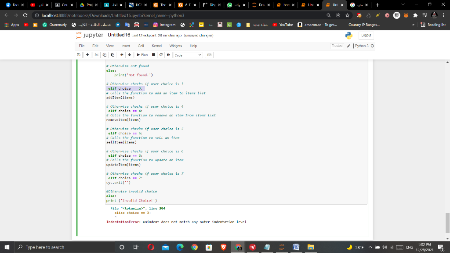Click the Windows taskbar search box

(64, 247)
